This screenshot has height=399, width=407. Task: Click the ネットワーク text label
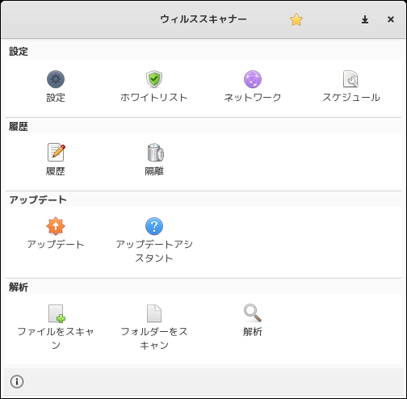(253, 98)
